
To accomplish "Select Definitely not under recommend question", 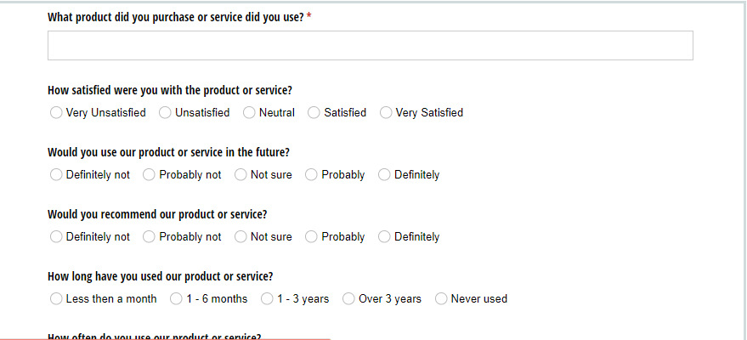I will 56,236.
